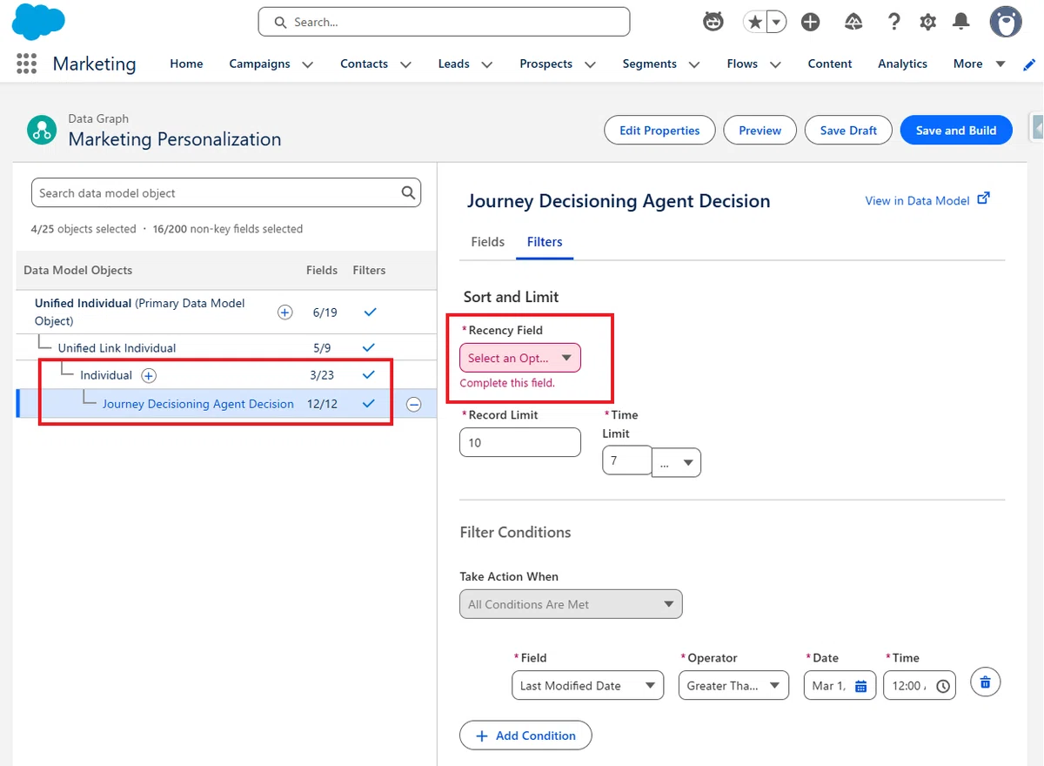Add related object to Unified Individual

pos(284,312)
